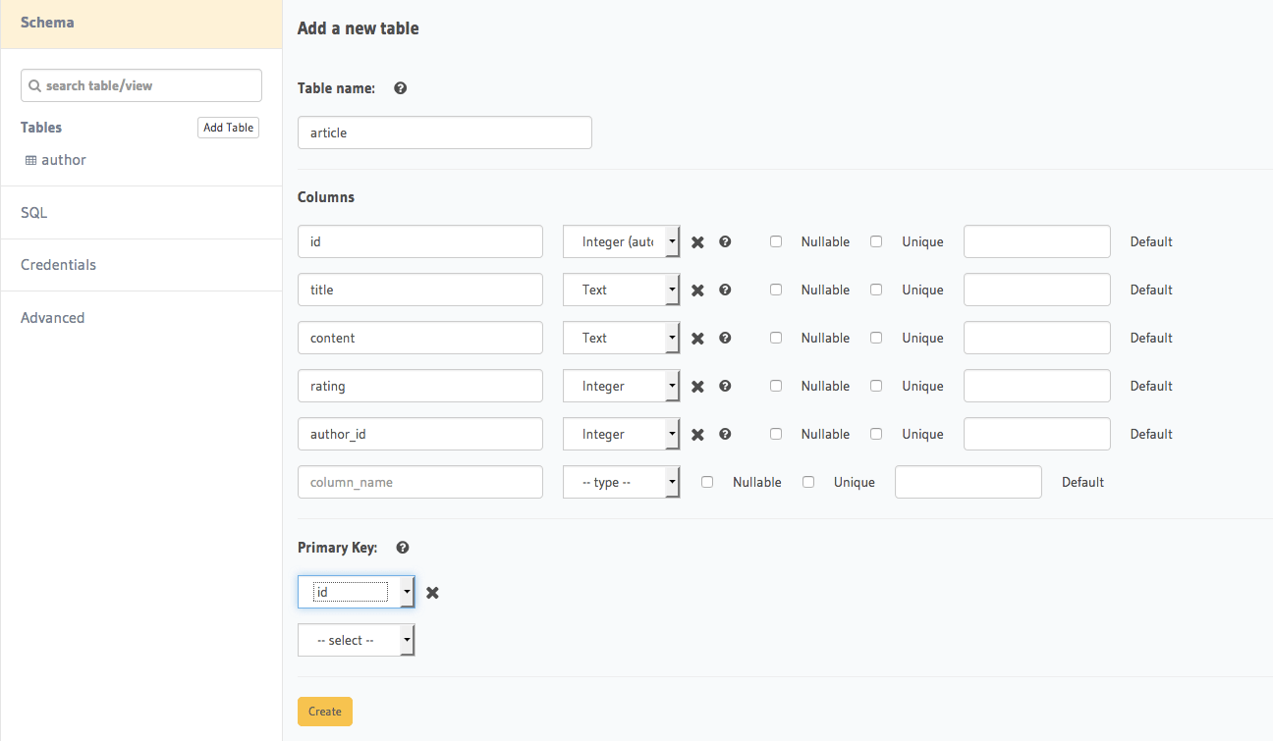Open the SQL section in sidebar
Viewport: 1273px width, 741px height.
[34, 213]
